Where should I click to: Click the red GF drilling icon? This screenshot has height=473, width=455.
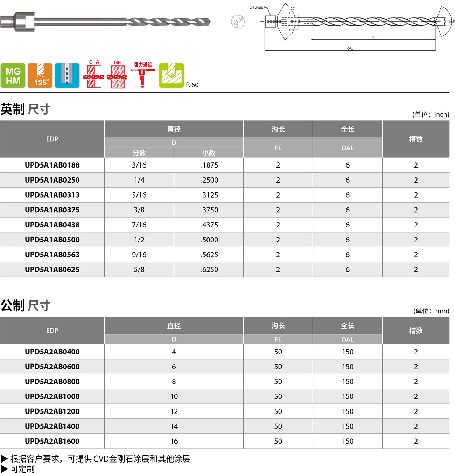pyautogui.click(x=117, y=74)
